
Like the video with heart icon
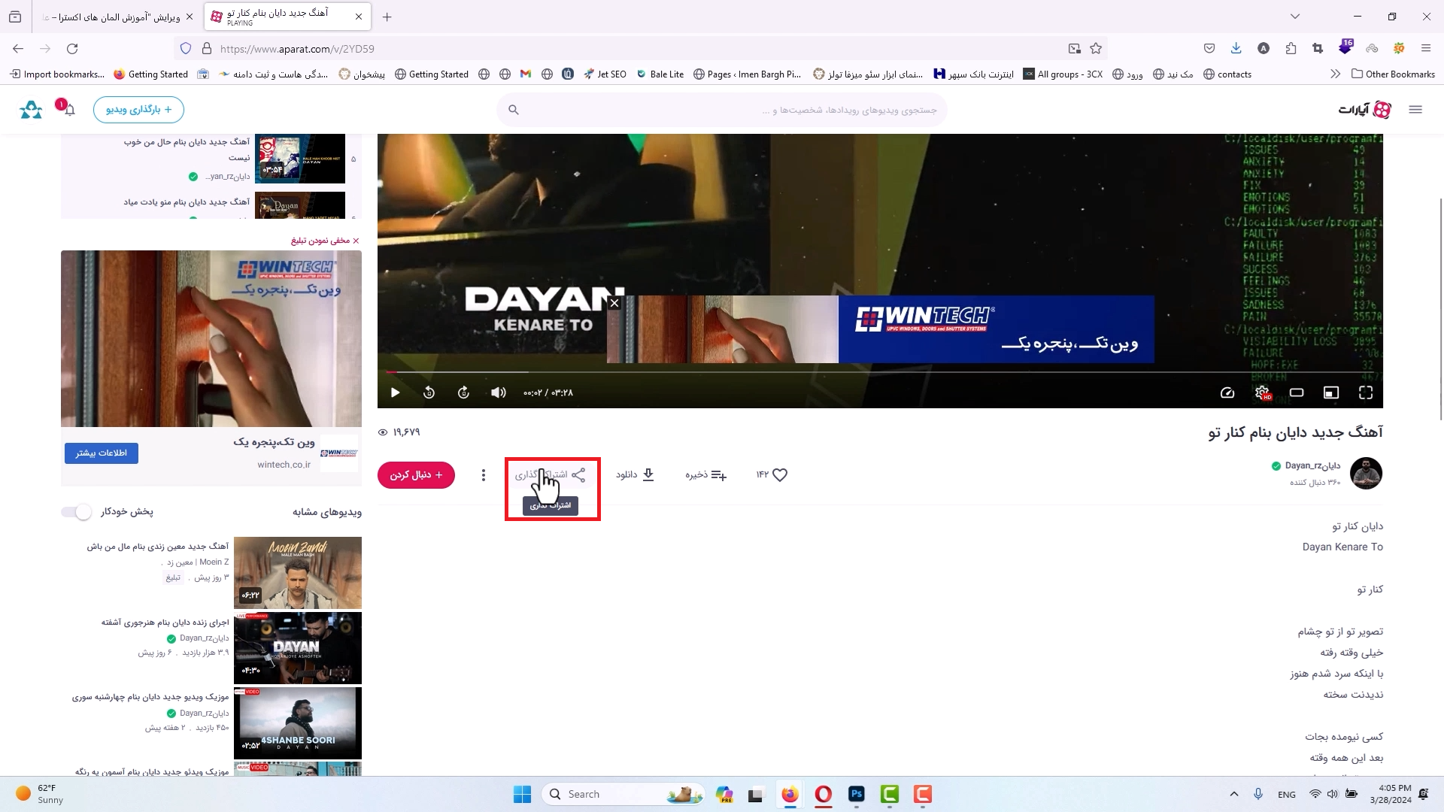(780, 475)
